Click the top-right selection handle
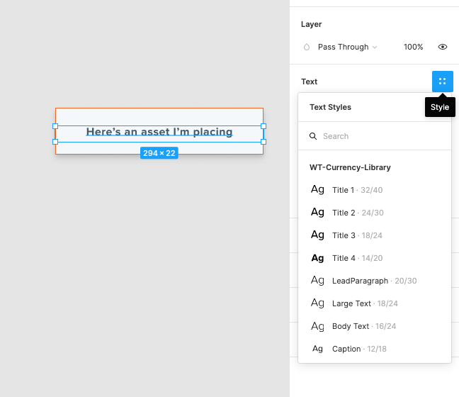The width and height of the screenshot is (459, 397). (x=263, y=126)
